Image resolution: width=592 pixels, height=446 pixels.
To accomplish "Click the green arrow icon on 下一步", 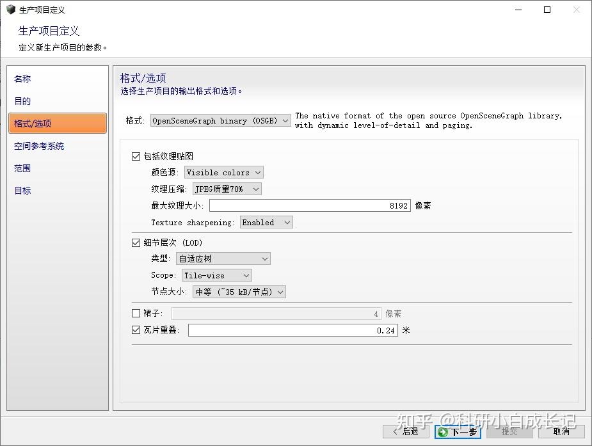I will 444,432.
